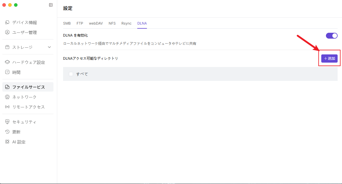Image resolution: width=342 pixels, height=184 pixels.
Task: Click the Update (更新) icon
Action: (8, 132)
